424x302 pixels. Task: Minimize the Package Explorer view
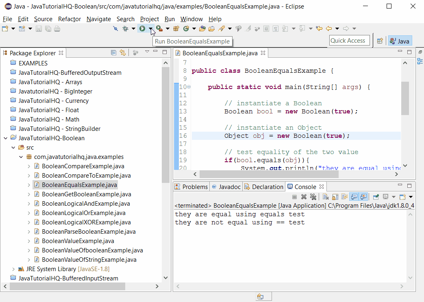tap(155, 51)
